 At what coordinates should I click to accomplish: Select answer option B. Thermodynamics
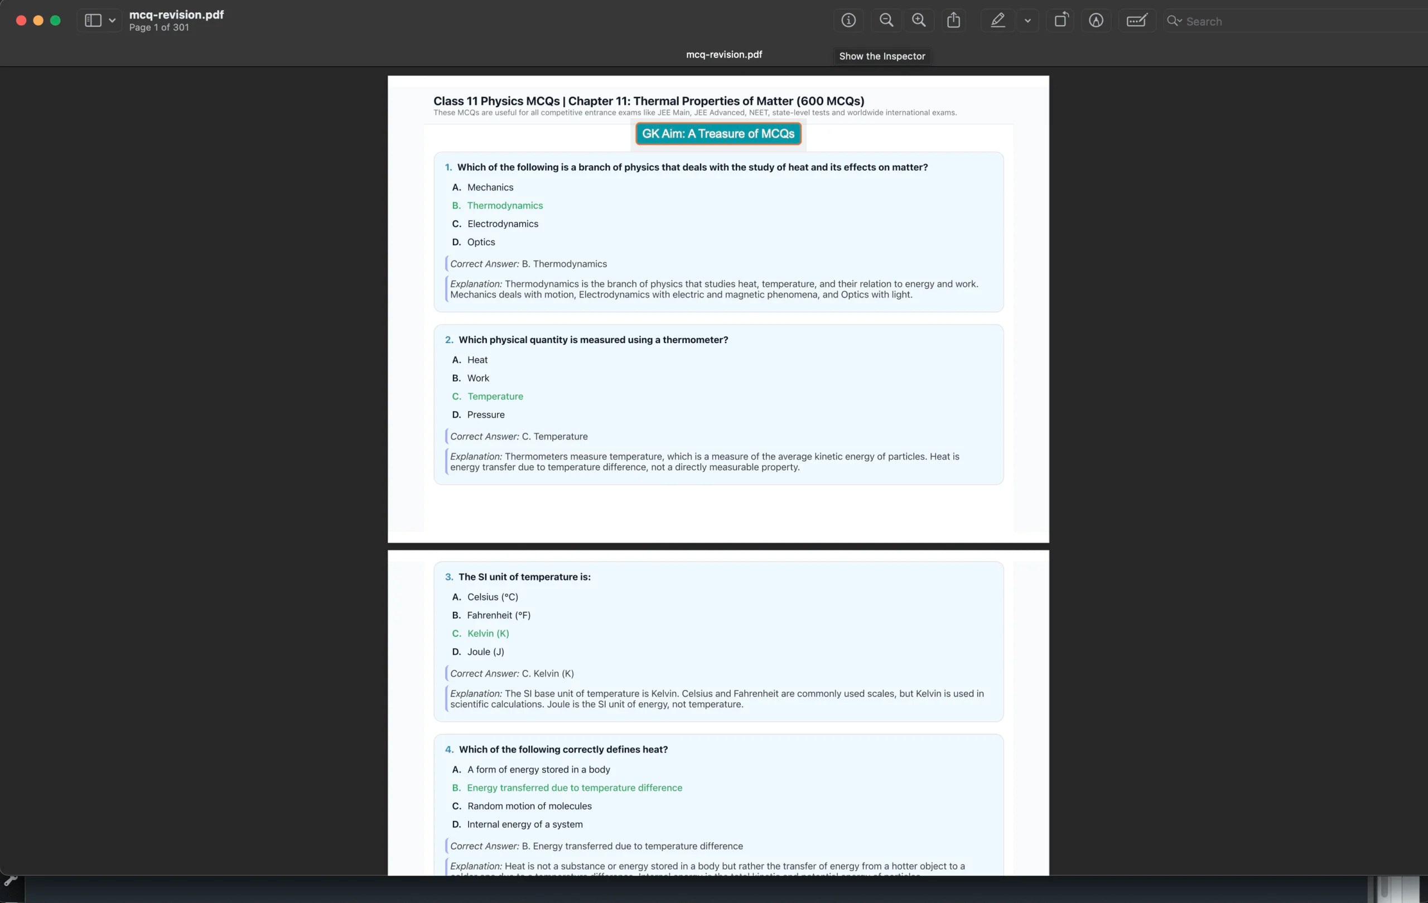pos(504,206)
